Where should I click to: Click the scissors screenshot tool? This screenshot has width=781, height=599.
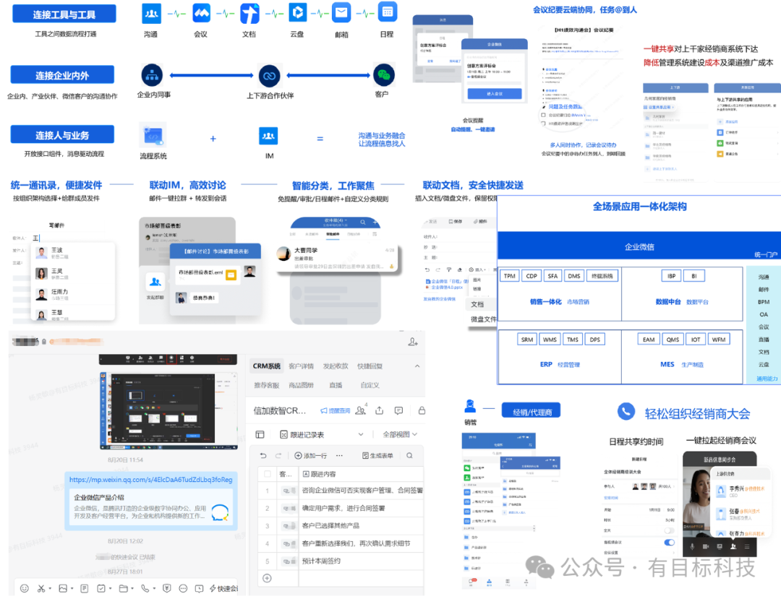coord(40,589)
